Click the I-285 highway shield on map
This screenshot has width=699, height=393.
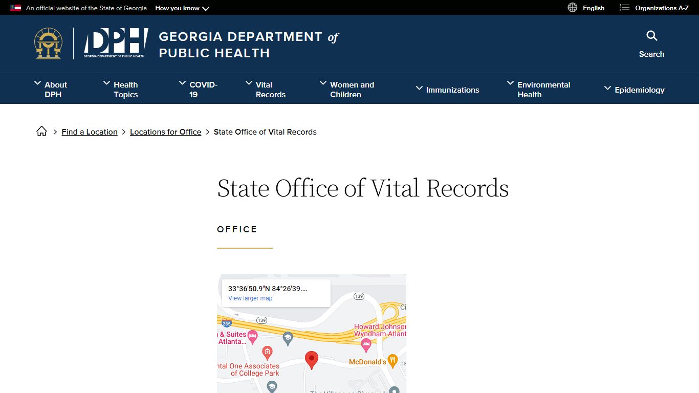pos(227,323)
